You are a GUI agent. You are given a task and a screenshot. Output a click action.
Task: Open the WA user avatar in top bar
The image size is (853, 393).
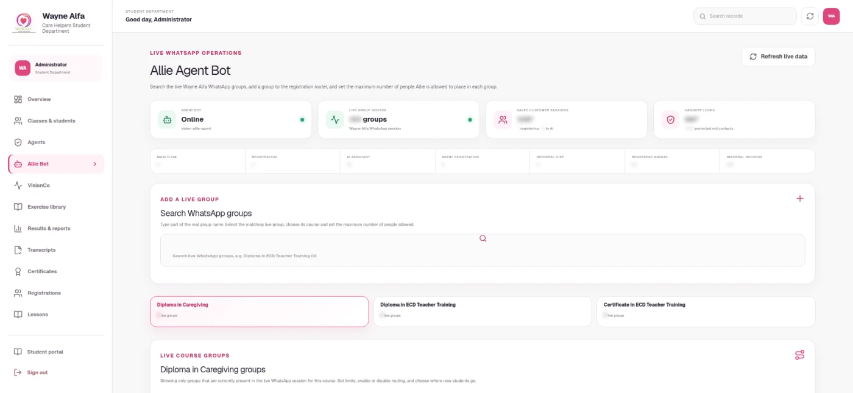pos(831,16)
